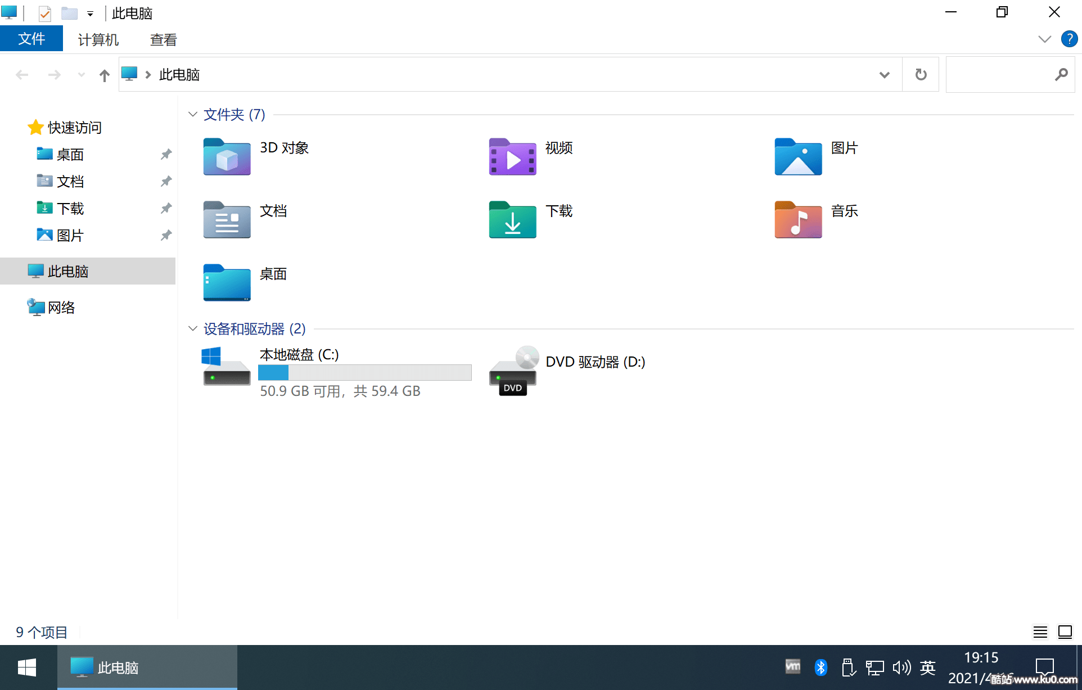This screenshot has width=1082, height=690.
Task: Click the 此电脑 taskbar button
Action: [147, 668]
